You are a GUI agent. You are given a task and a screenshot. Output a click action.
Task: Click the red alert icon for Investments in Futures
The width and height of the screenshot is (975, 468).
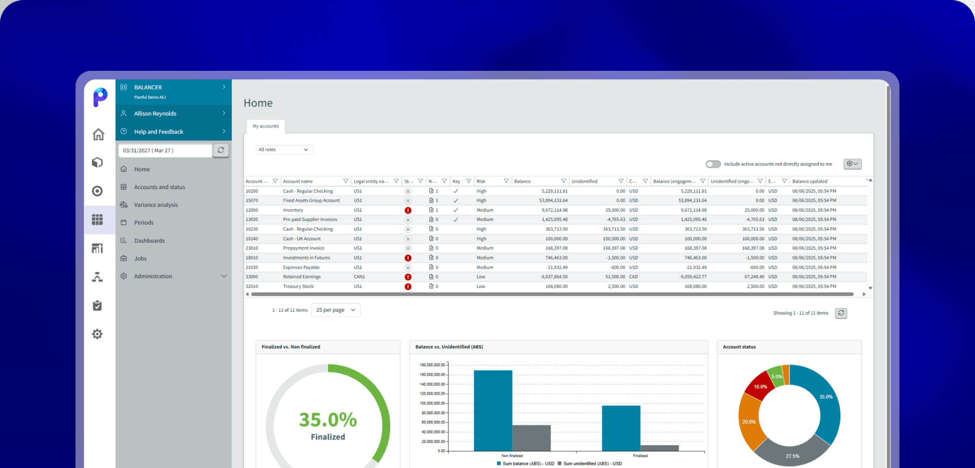pyautogui.click(x=408, y=258)
